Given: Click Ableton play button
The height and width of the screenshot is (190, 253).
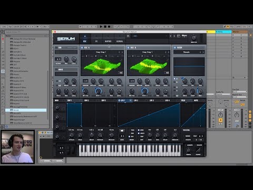Looking at the screenshot, I should point(101,26).
